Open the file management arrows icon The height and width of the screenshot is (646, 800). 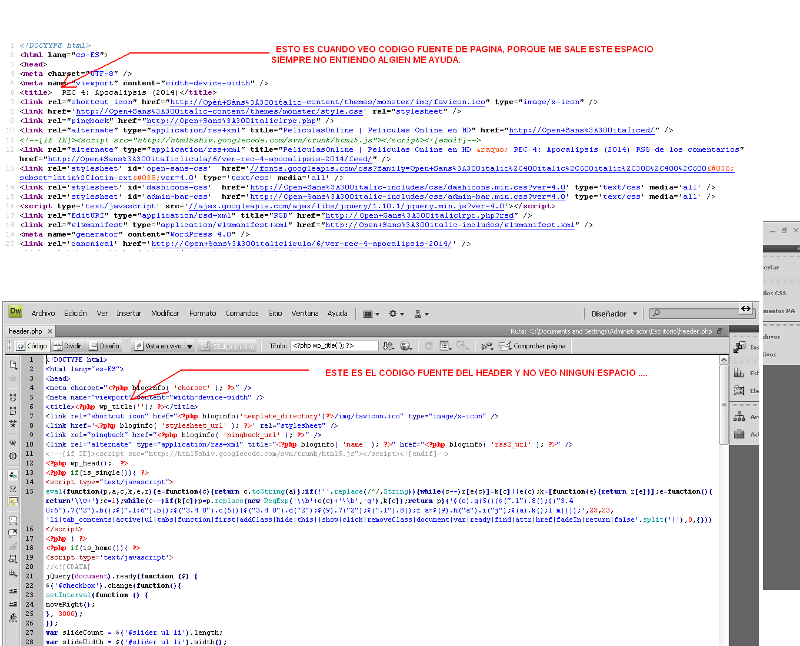coord(388,346)
